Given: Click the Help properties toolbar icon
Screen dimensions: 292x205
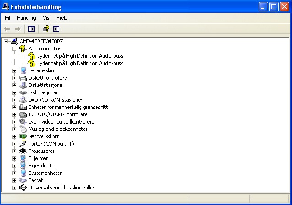Looking at the screenshot, I should [46, 29].
